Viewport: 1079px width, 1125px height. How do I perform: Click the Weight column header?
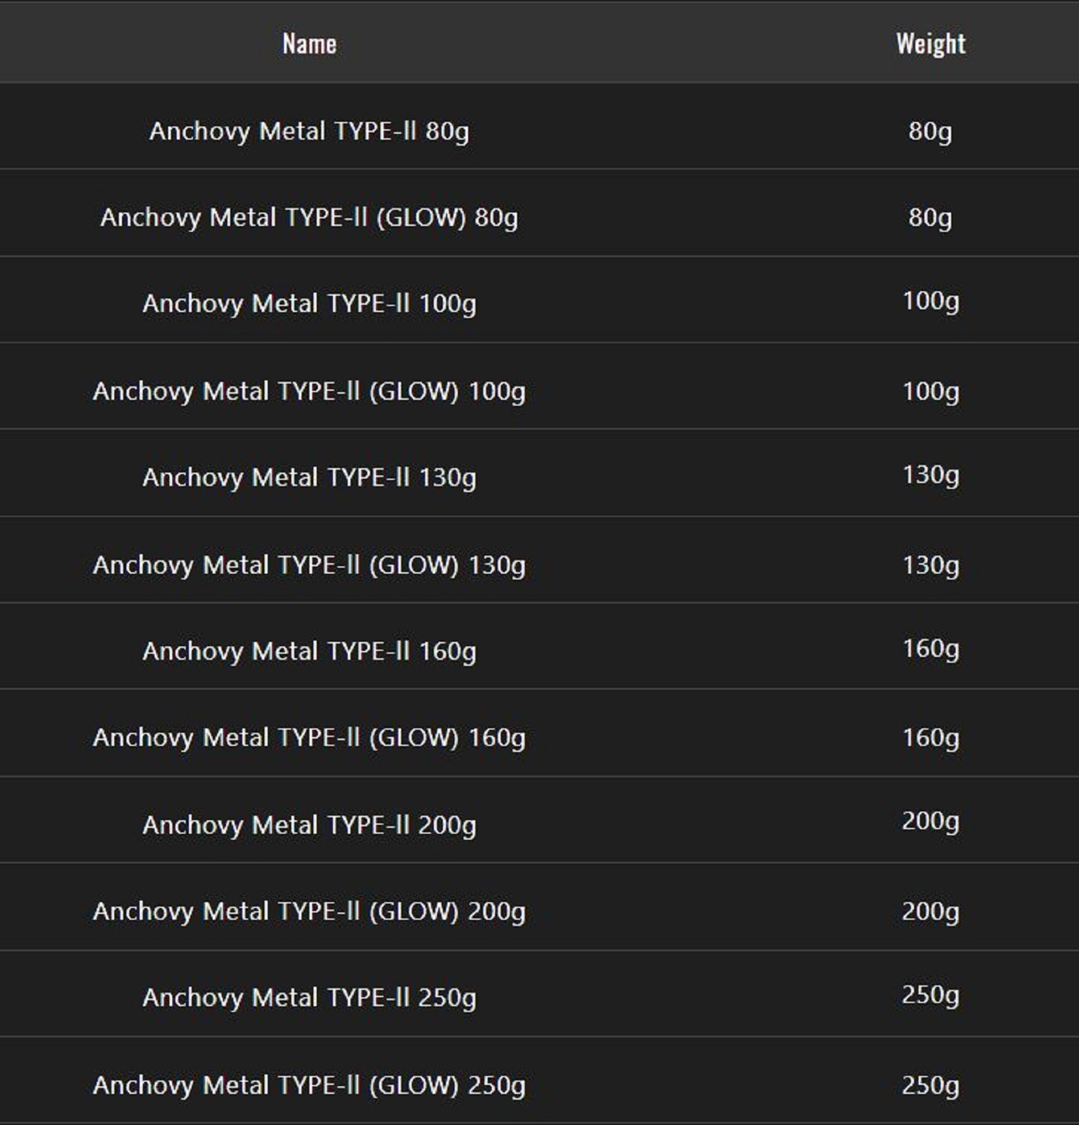tap(930, 44)
